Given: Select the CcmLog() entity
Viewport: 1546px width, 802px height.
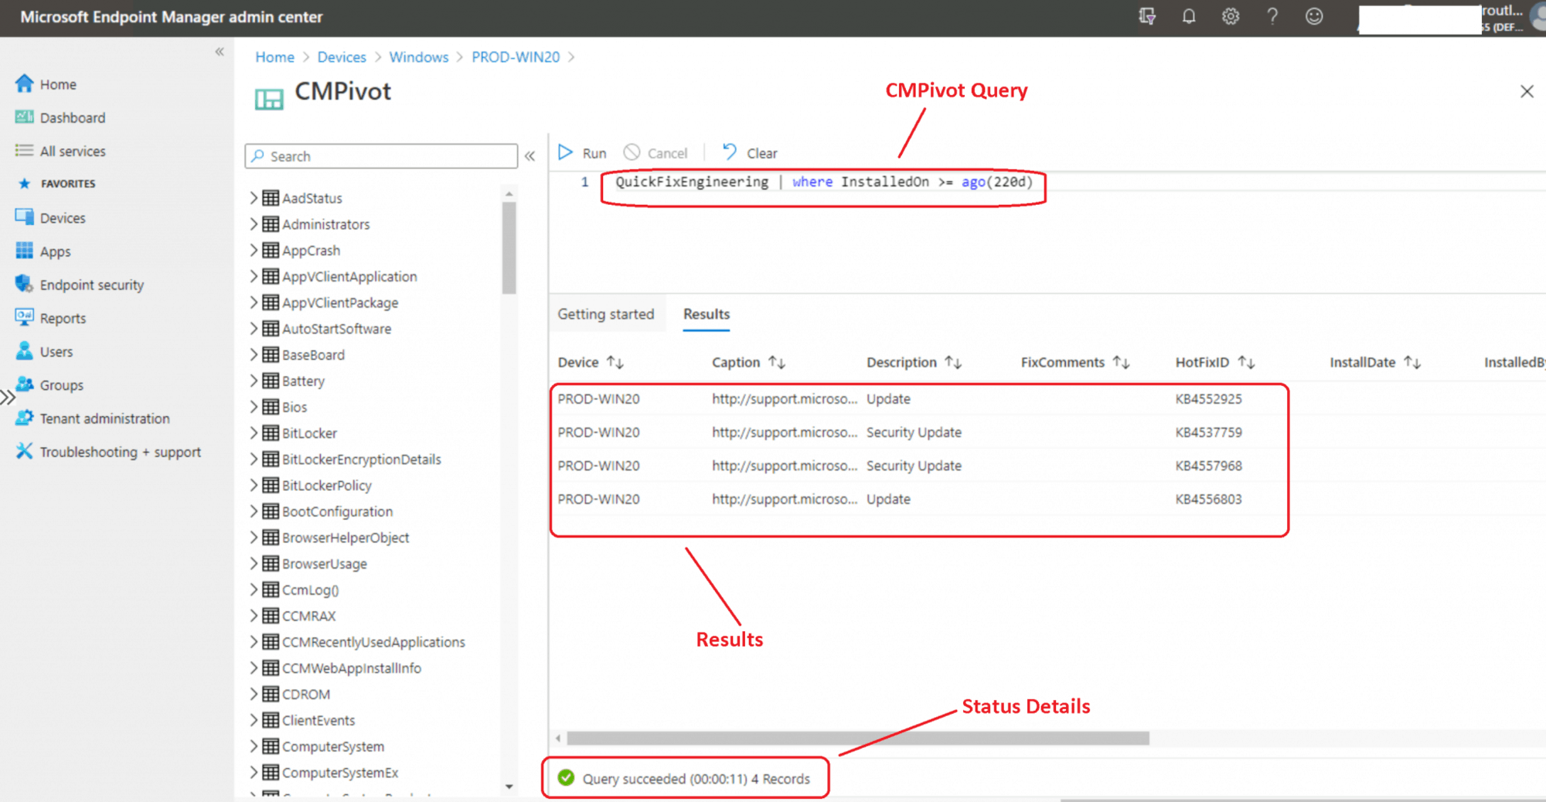Looking at the screenshot, I should click(x=310, y=590).
